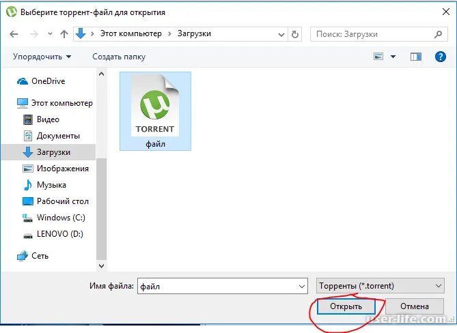Click the sidebar vertical scrollbar thumb
The width and height of the screenshot is (457, 333).
101,209
